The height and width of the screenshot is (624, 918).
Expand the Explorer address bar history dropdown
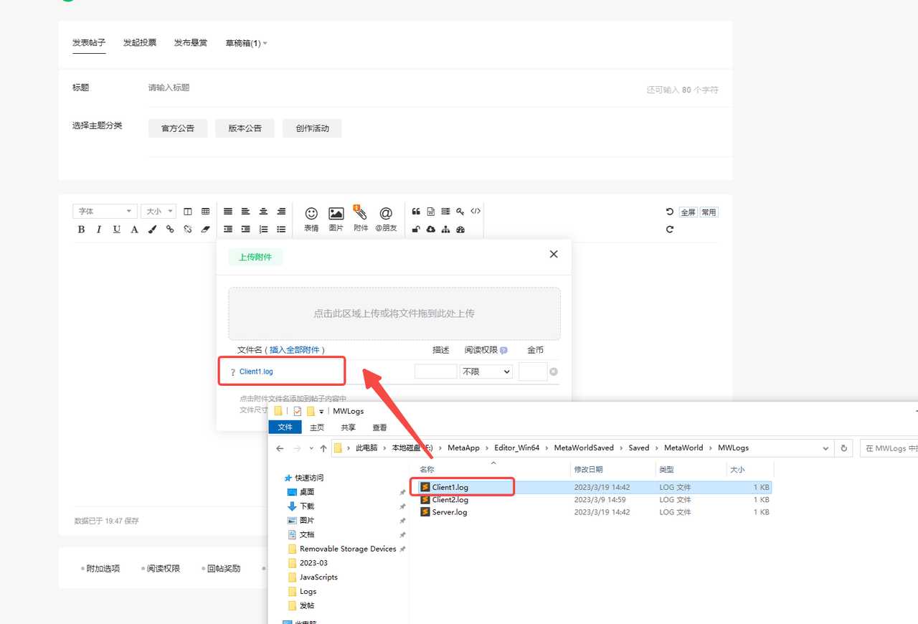coord(826,448)
